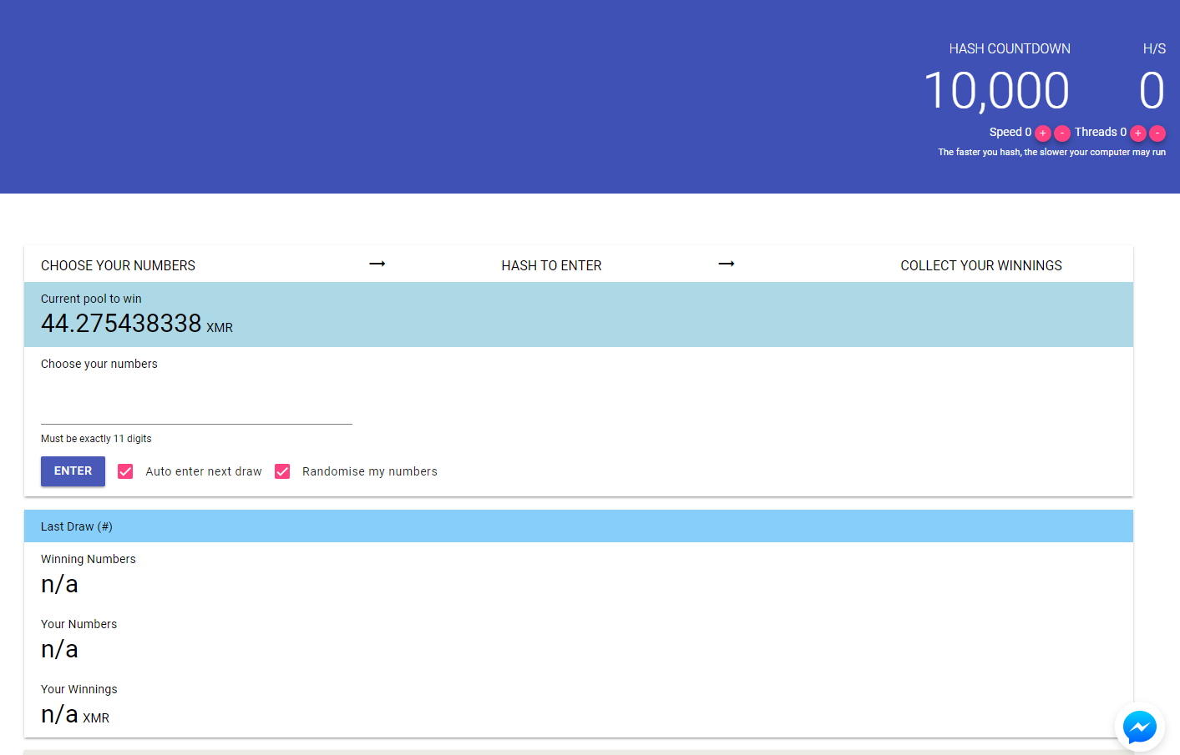Click the Your Numbers label

tap(78, 624)
